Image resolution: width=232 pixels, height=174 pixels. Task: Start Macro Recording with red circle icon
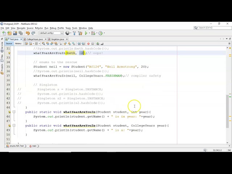click(88, 43)
